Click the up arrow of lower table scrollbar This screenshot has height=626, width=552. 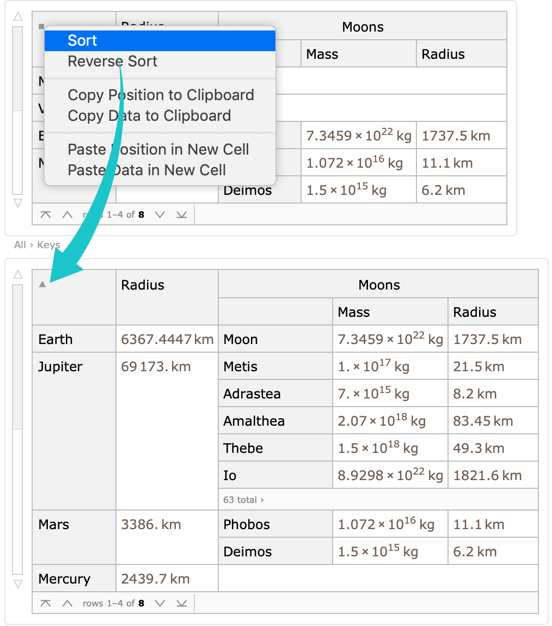pyautogui.click(x=18, y=274)
